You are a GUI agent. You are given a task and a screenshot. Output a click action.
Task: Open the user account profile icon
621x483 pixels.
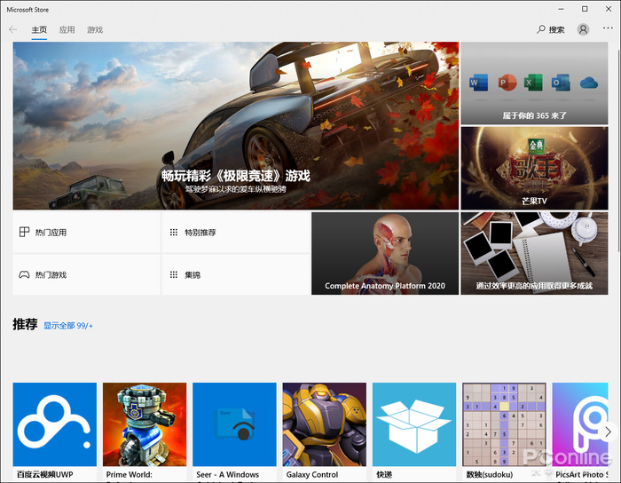[583, 29]
